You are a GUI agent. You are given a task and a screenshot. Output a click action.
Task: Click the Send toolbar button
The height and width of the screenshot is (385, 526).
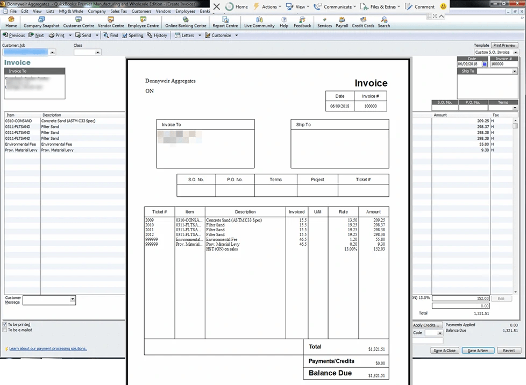(x=83, y=35)
